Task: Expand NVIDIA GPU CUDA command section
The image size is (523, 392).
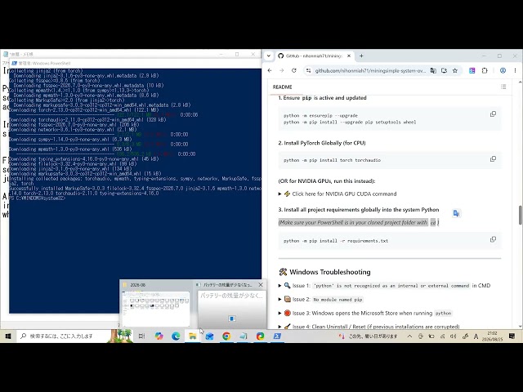Action: (337, 194)
